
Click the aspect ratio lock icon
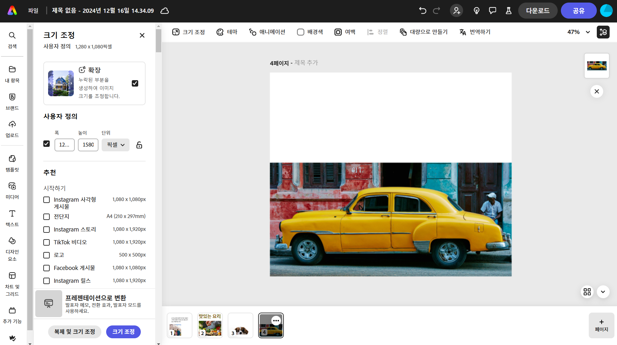139,145
